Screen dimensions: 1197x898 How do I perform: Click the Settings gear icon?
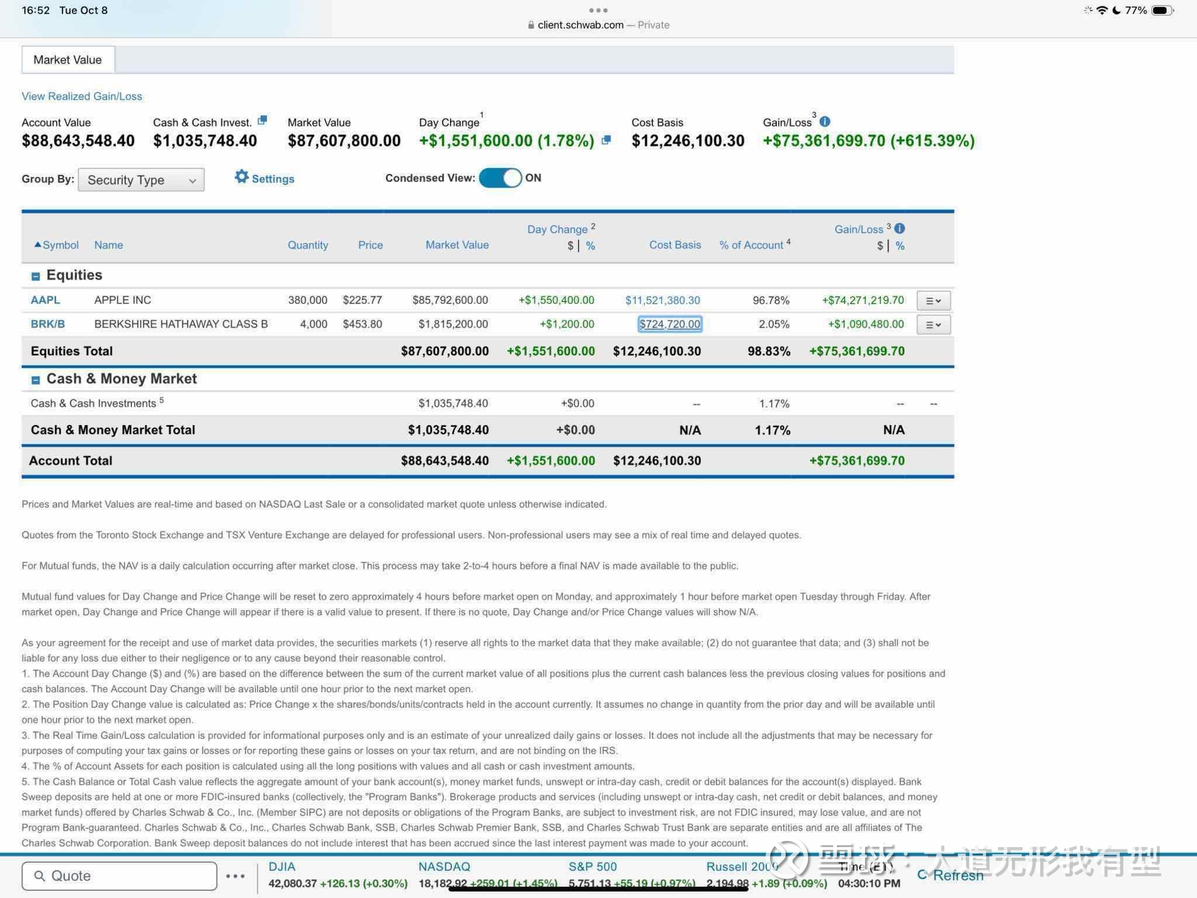click(241, 177)
